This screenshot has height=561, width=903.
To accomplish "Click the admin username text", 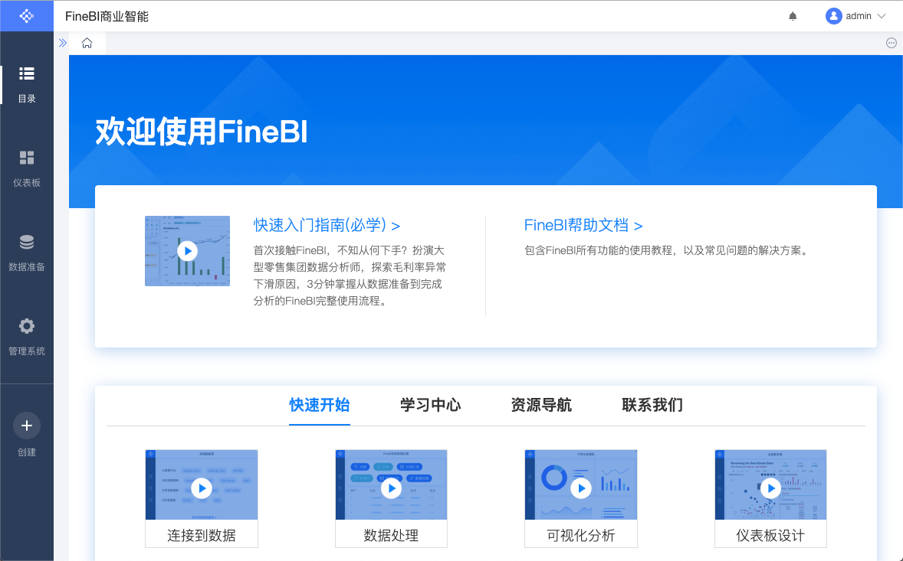I will [x=858, y=16].
